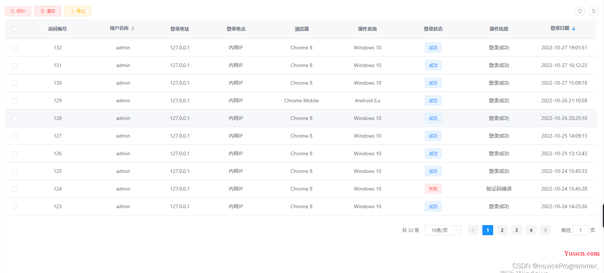This screenshot has width=604, height=273.
Task: Click the 登录地址 column header
Action: click(x=180, y=29)
